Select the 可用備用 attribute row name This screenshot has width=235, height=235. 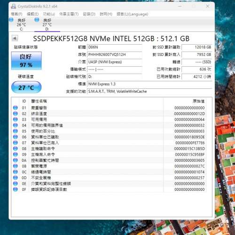[39, 119]
